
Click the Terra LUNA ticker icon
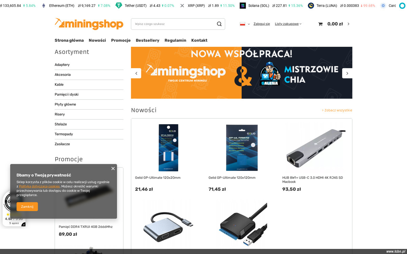[x=311, y=6]
